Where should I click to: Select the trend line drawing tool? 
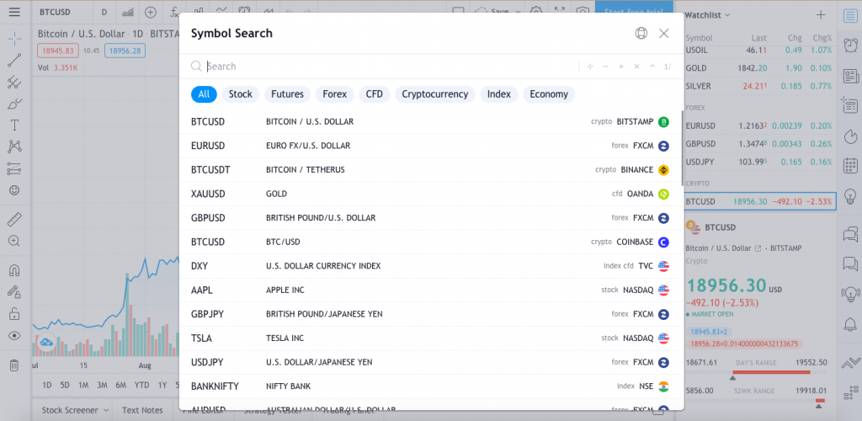click(x=14, y=60)
